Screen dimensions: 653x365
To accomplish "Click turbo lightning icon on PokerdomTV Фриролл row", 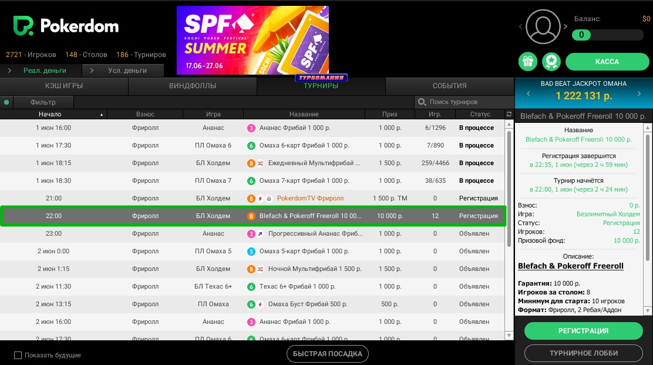I will click(x=260, y=198).
